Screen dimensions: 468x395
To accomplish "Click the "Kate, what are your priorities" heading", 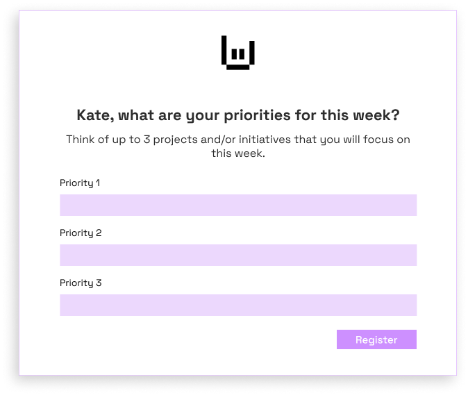I will [x=237, y=115].
